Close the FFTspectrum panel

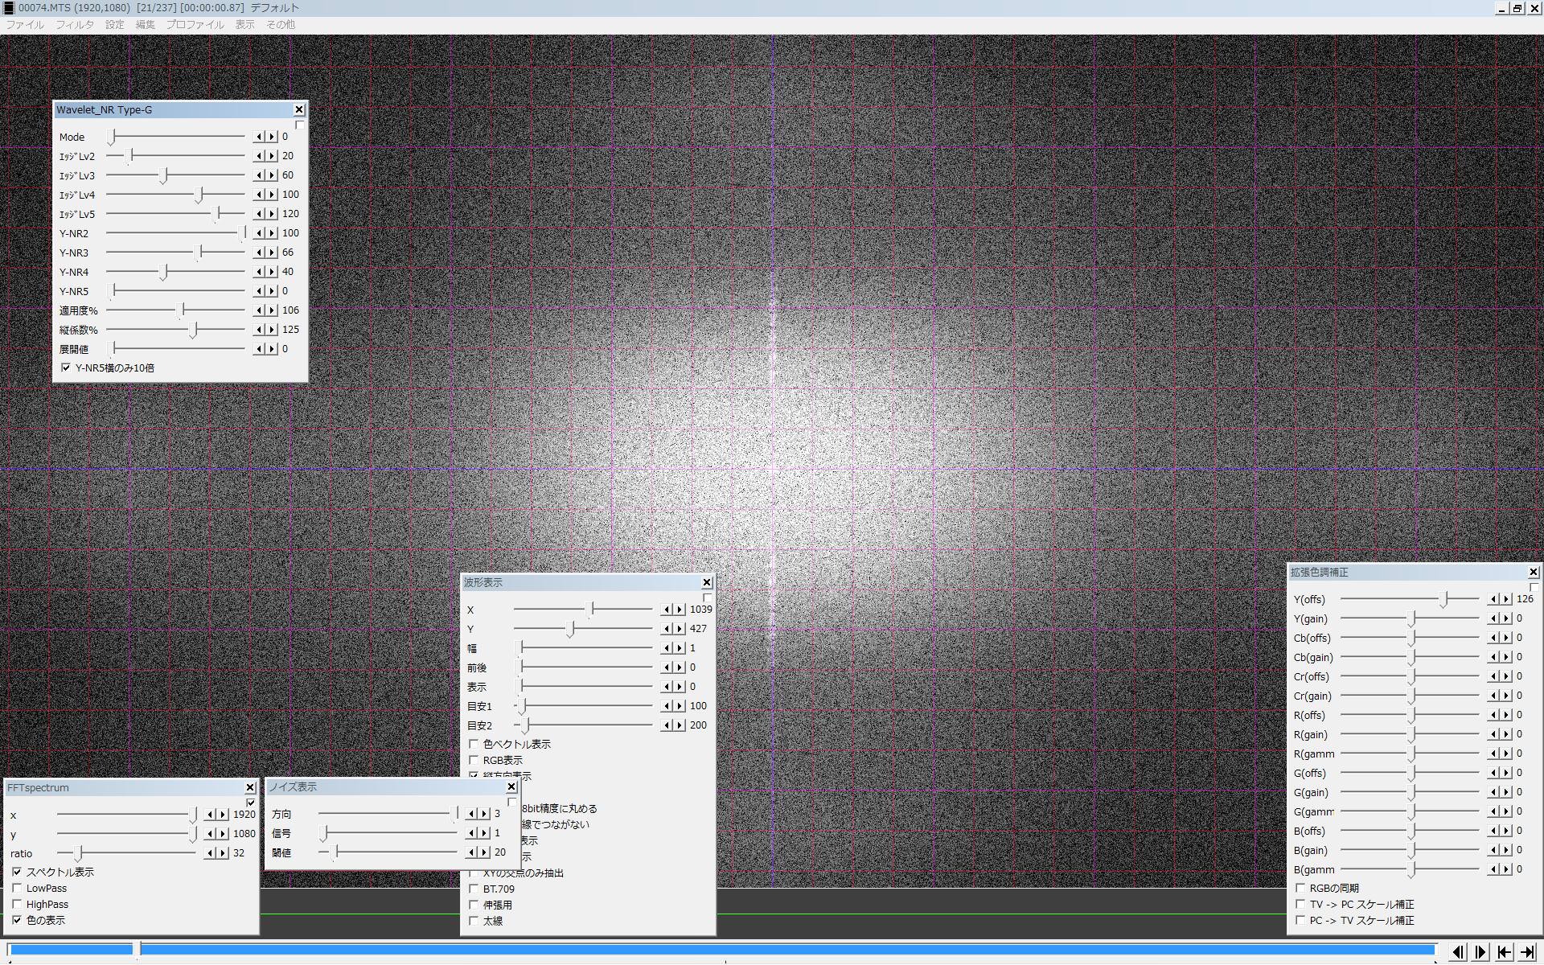250,787
